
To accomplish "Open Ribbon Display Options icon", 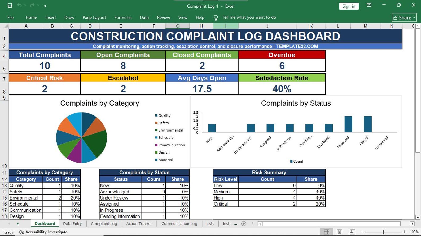I will 369,5.
